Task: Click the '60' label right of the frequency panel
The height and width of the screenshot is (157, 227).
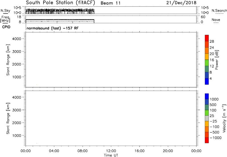Action: click(203, 17)
